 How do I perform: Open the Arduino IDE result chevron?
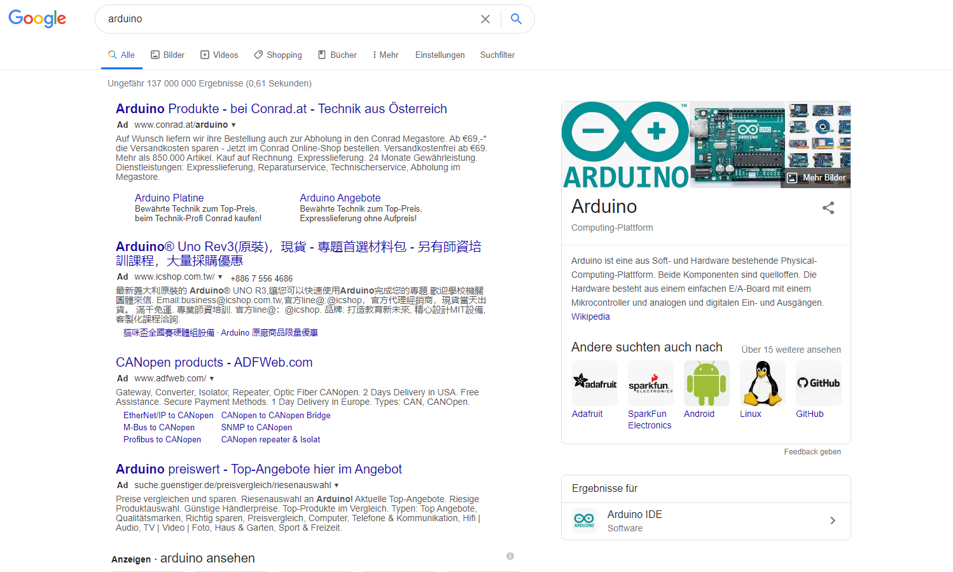pyautogui.click(x=833, y=521)
